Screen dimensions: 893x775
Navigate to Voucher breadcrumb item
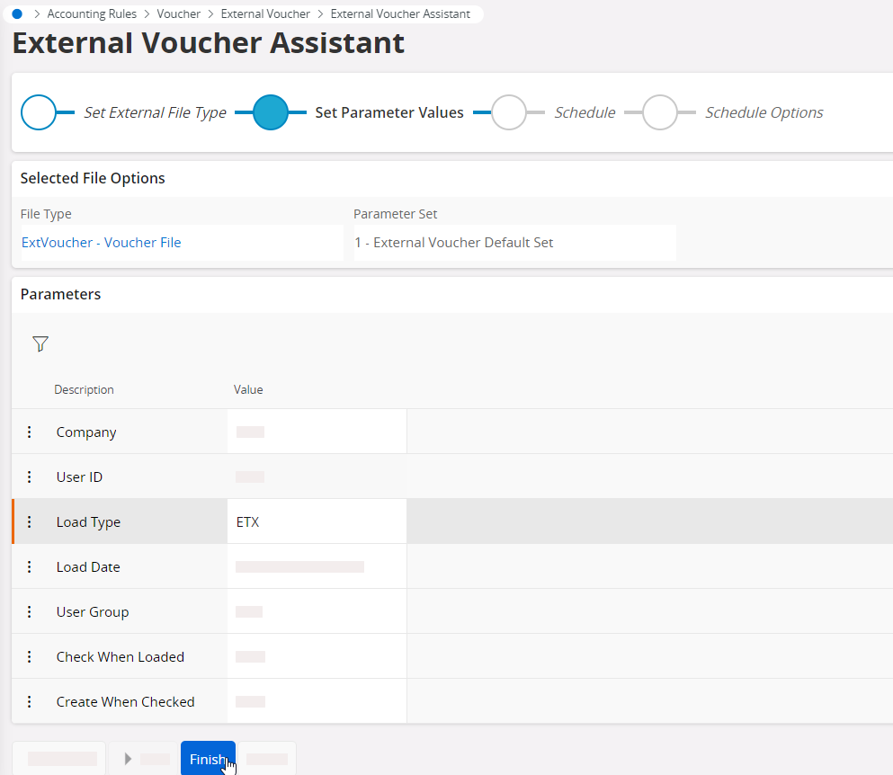point(178,14)
